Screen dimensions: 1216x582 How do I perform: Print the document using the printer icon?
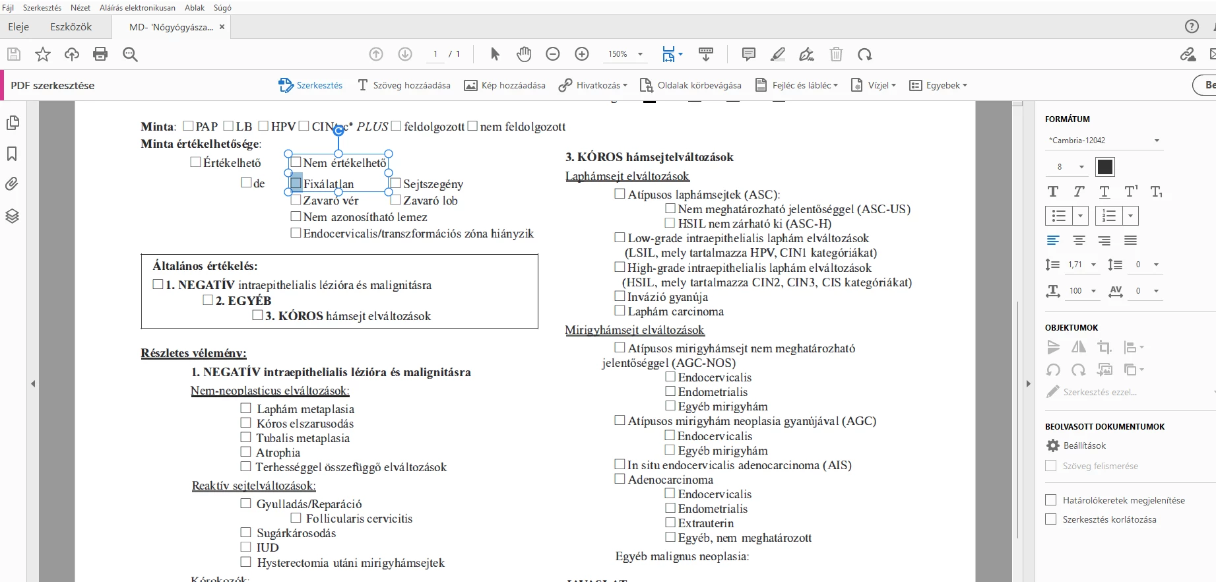100,54
